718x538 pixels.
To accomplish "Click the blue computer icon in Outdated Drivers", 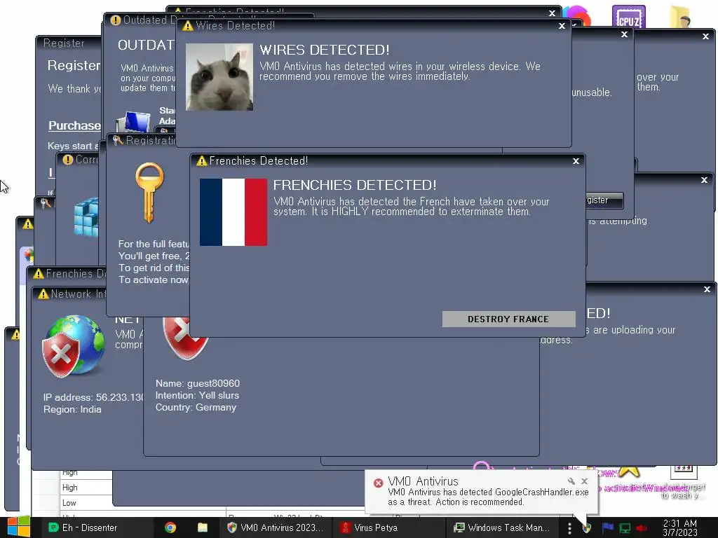I will click(x=133, y=122).
